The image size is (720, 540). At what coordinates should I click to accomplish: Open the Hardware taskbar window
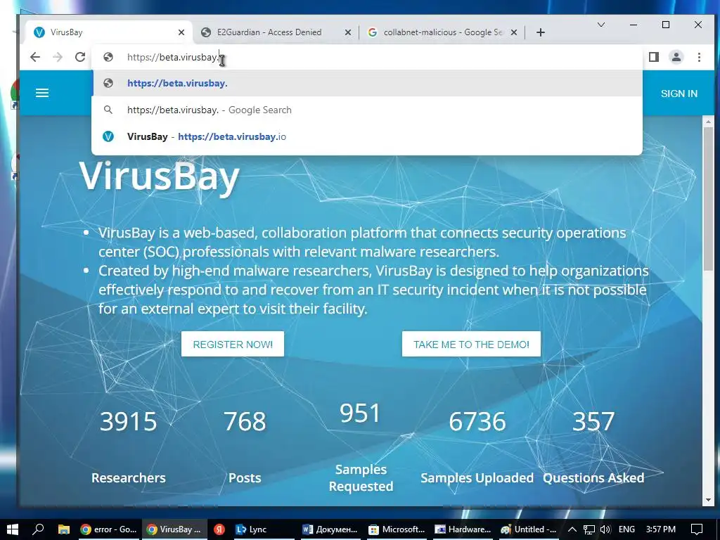[463, 529]
